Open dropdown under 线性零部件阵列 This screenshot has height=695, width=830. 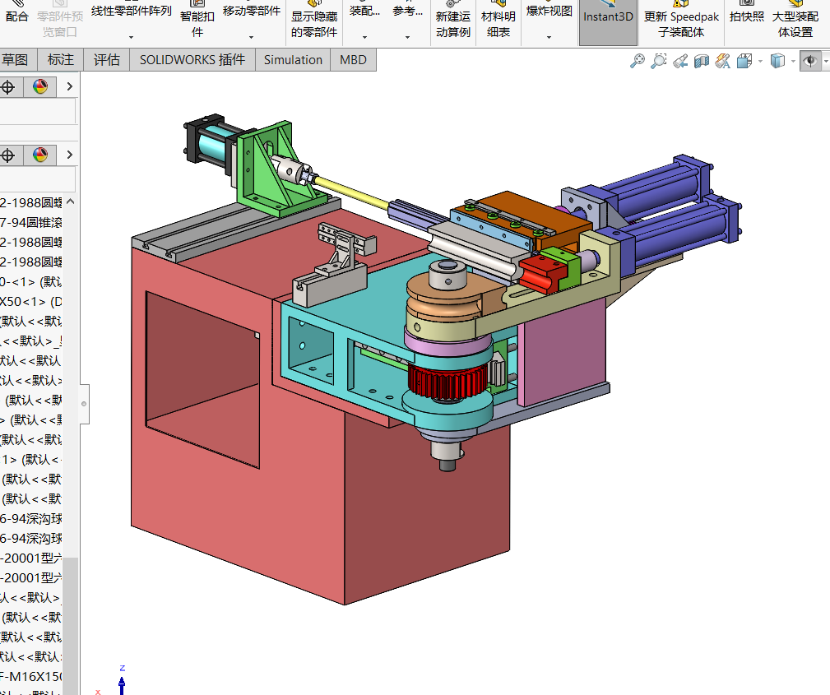click(x=132, y=37)
